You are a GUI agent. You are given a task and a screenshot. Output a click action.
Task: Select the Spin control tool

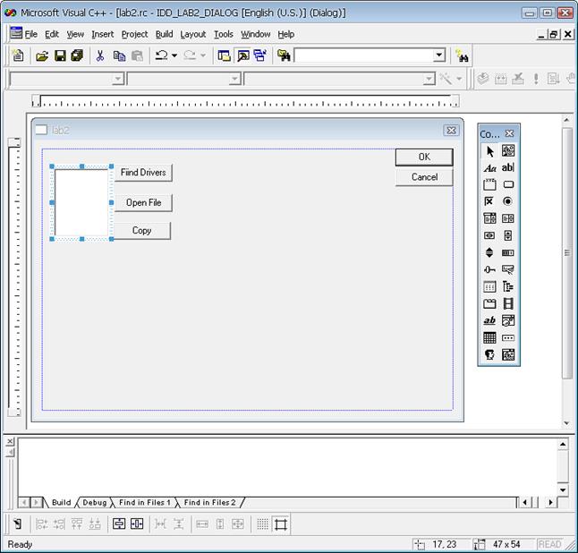click(x=489, y=252)
